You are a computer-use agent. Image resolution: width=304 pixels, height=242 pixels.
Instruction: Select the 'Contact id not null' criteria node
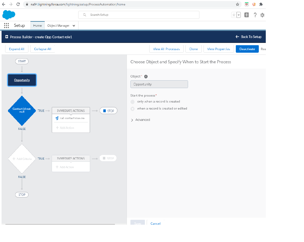click(22, 111)
